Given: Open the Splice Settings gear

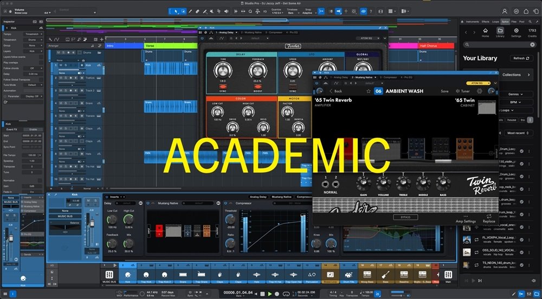Looking at the screenshot, I should [516, 31].
